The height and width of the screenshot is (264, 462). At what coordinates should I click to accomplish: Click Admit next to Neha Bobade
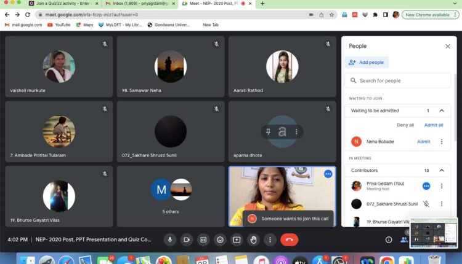(x=424, y=141)
